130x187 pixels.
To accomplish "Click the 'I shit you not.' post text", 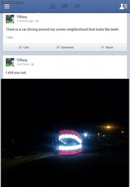I will tap(16, 72).
